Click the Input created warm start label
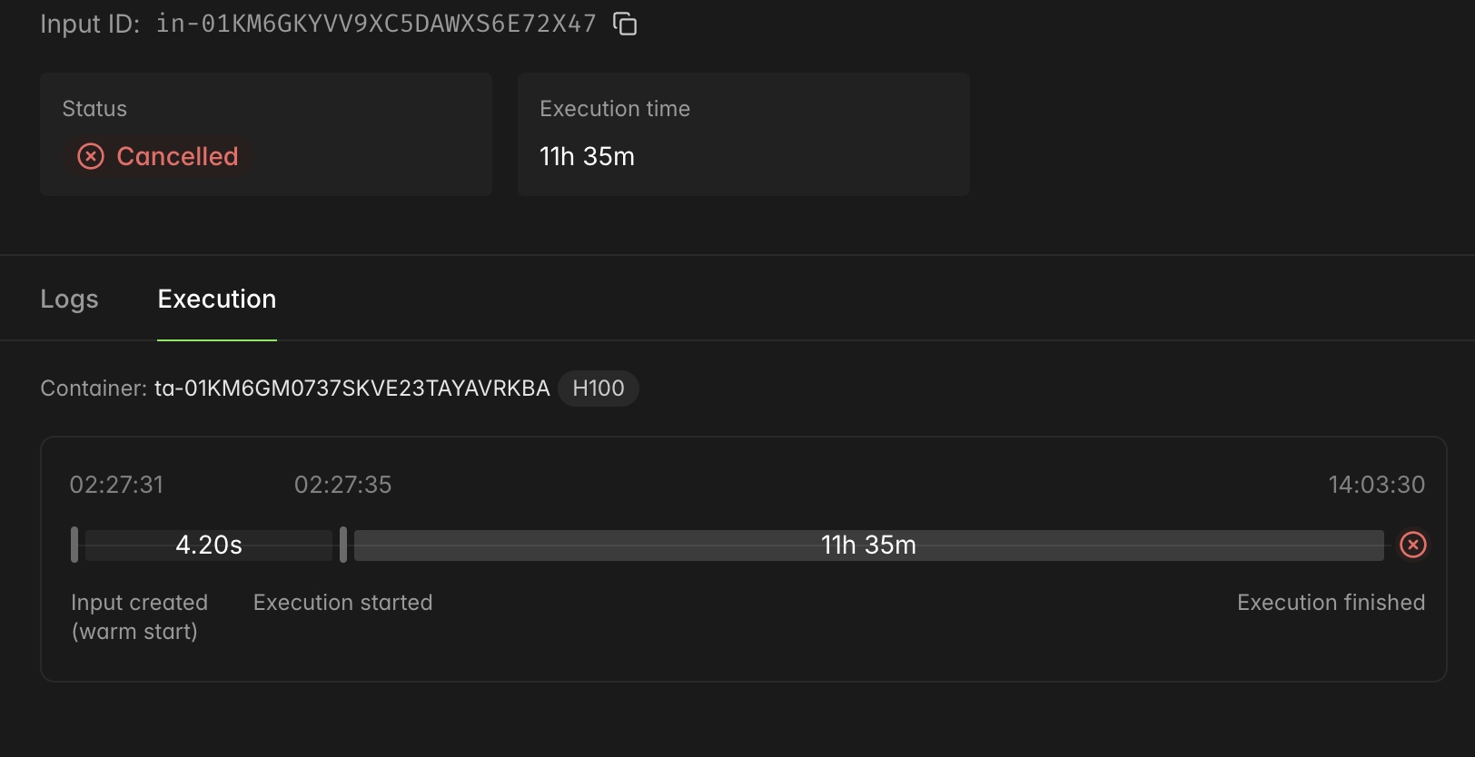 (x=139, y=617)
